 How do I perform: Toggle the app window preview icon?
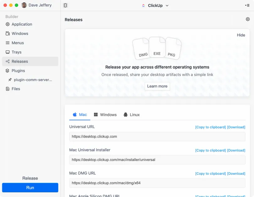pyautogui.click(x=65, y=5)
